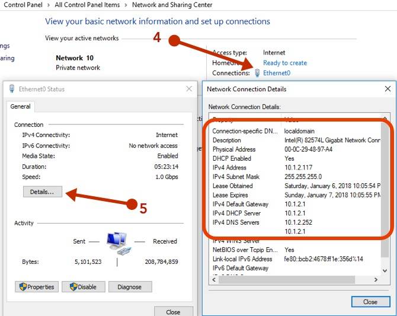The image size is (397, 316).
Task: Click the Diagnose button
Action: 130,287
